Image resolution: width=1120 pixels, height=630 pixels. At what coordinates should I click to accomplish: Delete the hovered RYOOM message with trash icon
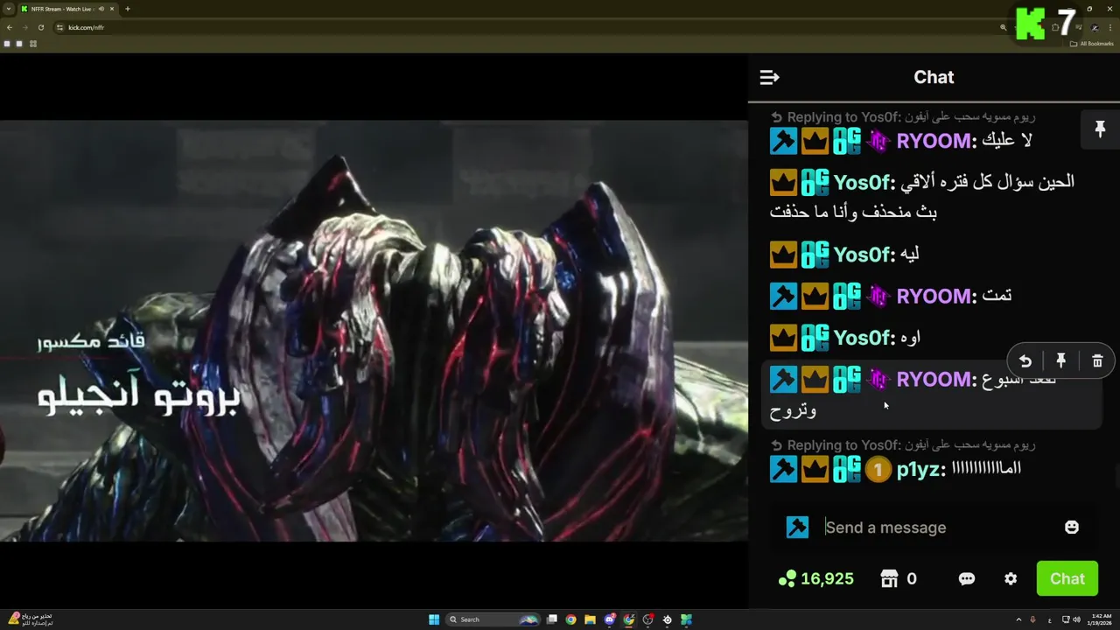coord(1097,360)
